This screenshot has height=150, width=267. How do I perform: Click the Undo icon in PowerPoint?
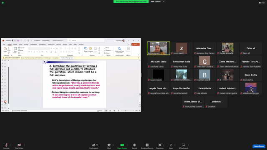click(x=21, y=41)
